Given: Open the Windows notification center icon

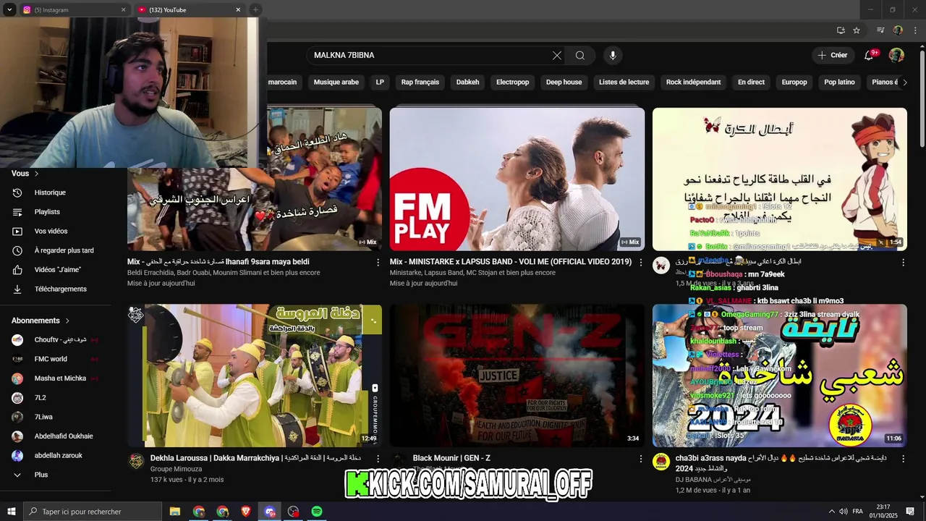Looking at the screenshot, I should point(911,512).
